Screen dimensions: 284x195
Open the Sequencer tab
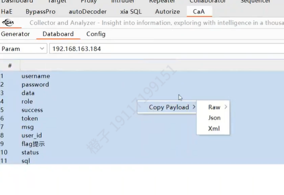(256, 1)
